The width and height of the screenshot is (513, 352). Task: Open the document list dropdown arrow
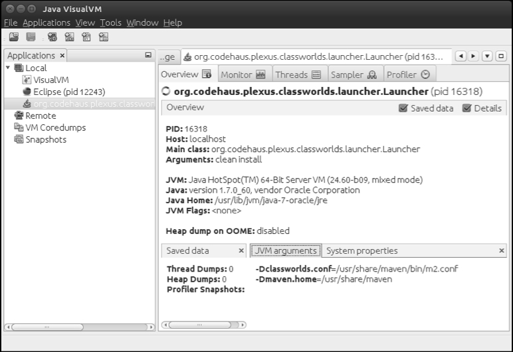coord(487,56)
